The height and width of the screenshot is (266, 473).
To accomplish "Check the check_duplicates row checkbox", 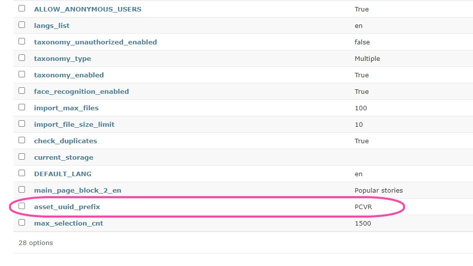I will [x=21, y=140].
